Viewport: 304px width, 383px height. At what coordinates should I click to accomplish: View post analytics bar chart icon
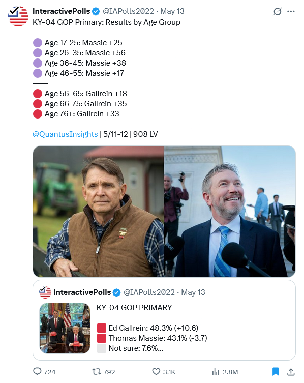(216, 372)
